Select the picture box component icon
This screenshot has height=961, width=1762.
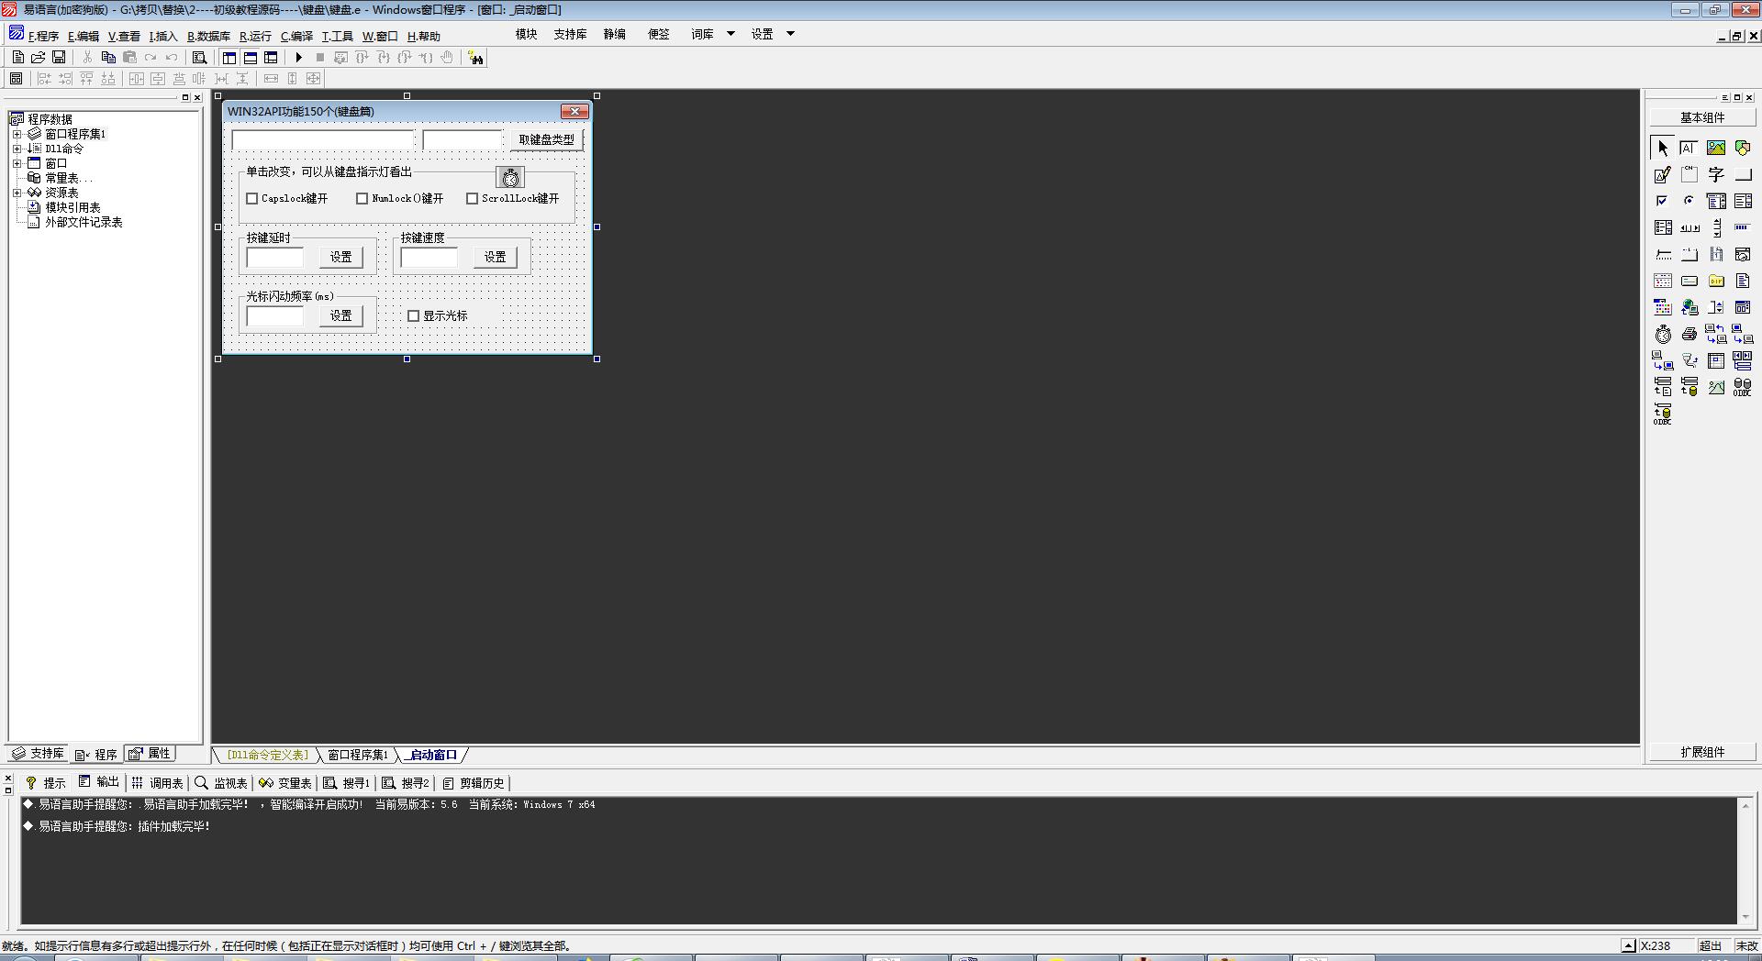1715,148
